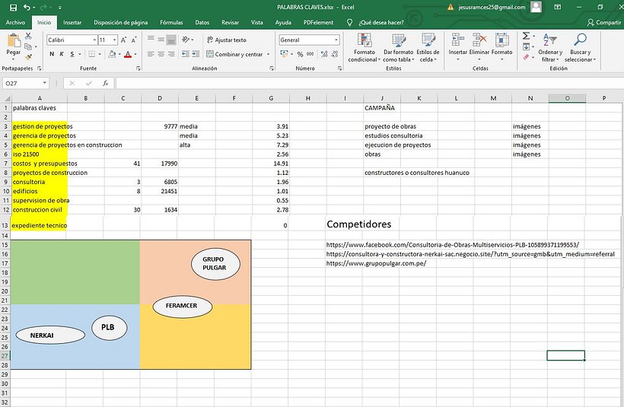624x407 pixels.
Task: Apply percent style format
Action: tap(300, 54)
